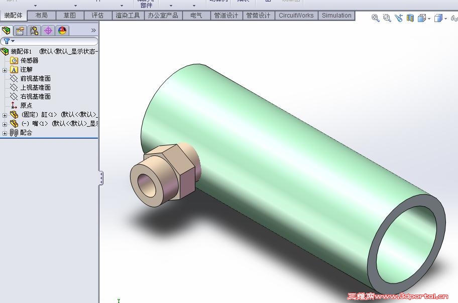
Task: Open the ConfigurationManager tab
Action: point(34,30)
